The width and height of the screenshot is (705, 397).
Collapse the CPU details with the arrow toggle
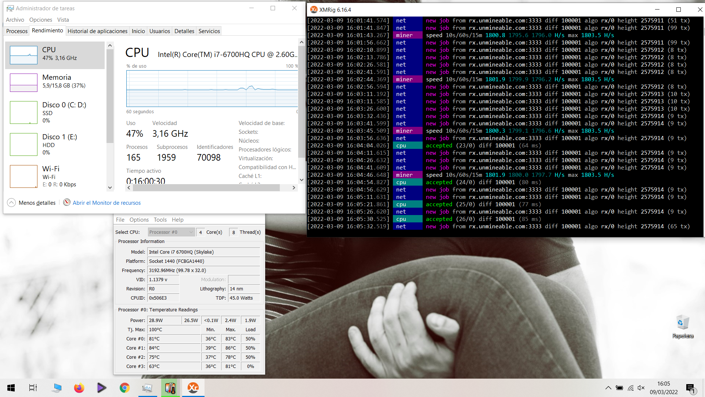(x=11, y=203)
